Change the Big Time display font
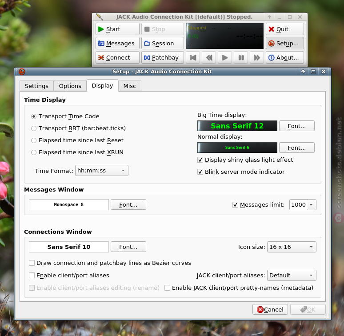This screenshot has height=336, width=344. (296, 126)
